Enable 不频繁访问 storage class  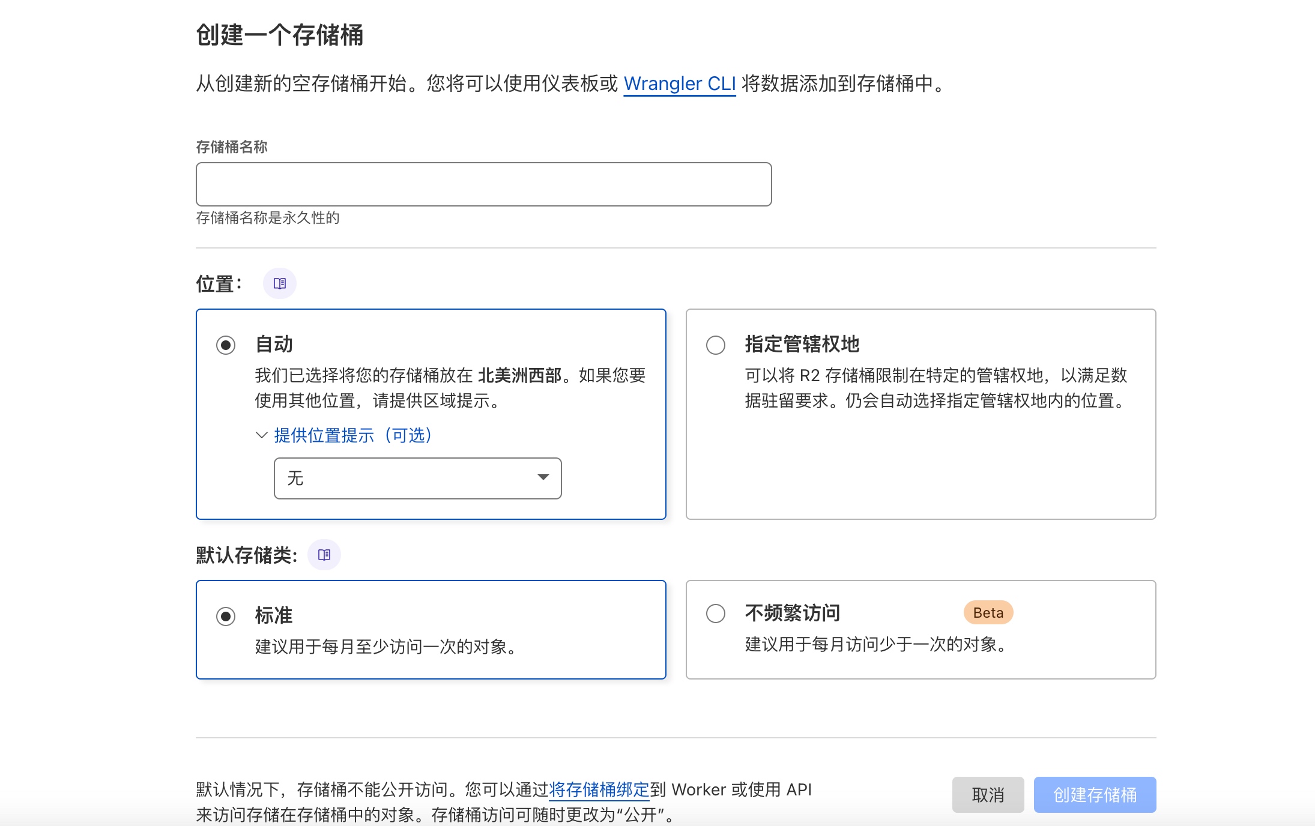coord(716,613)
